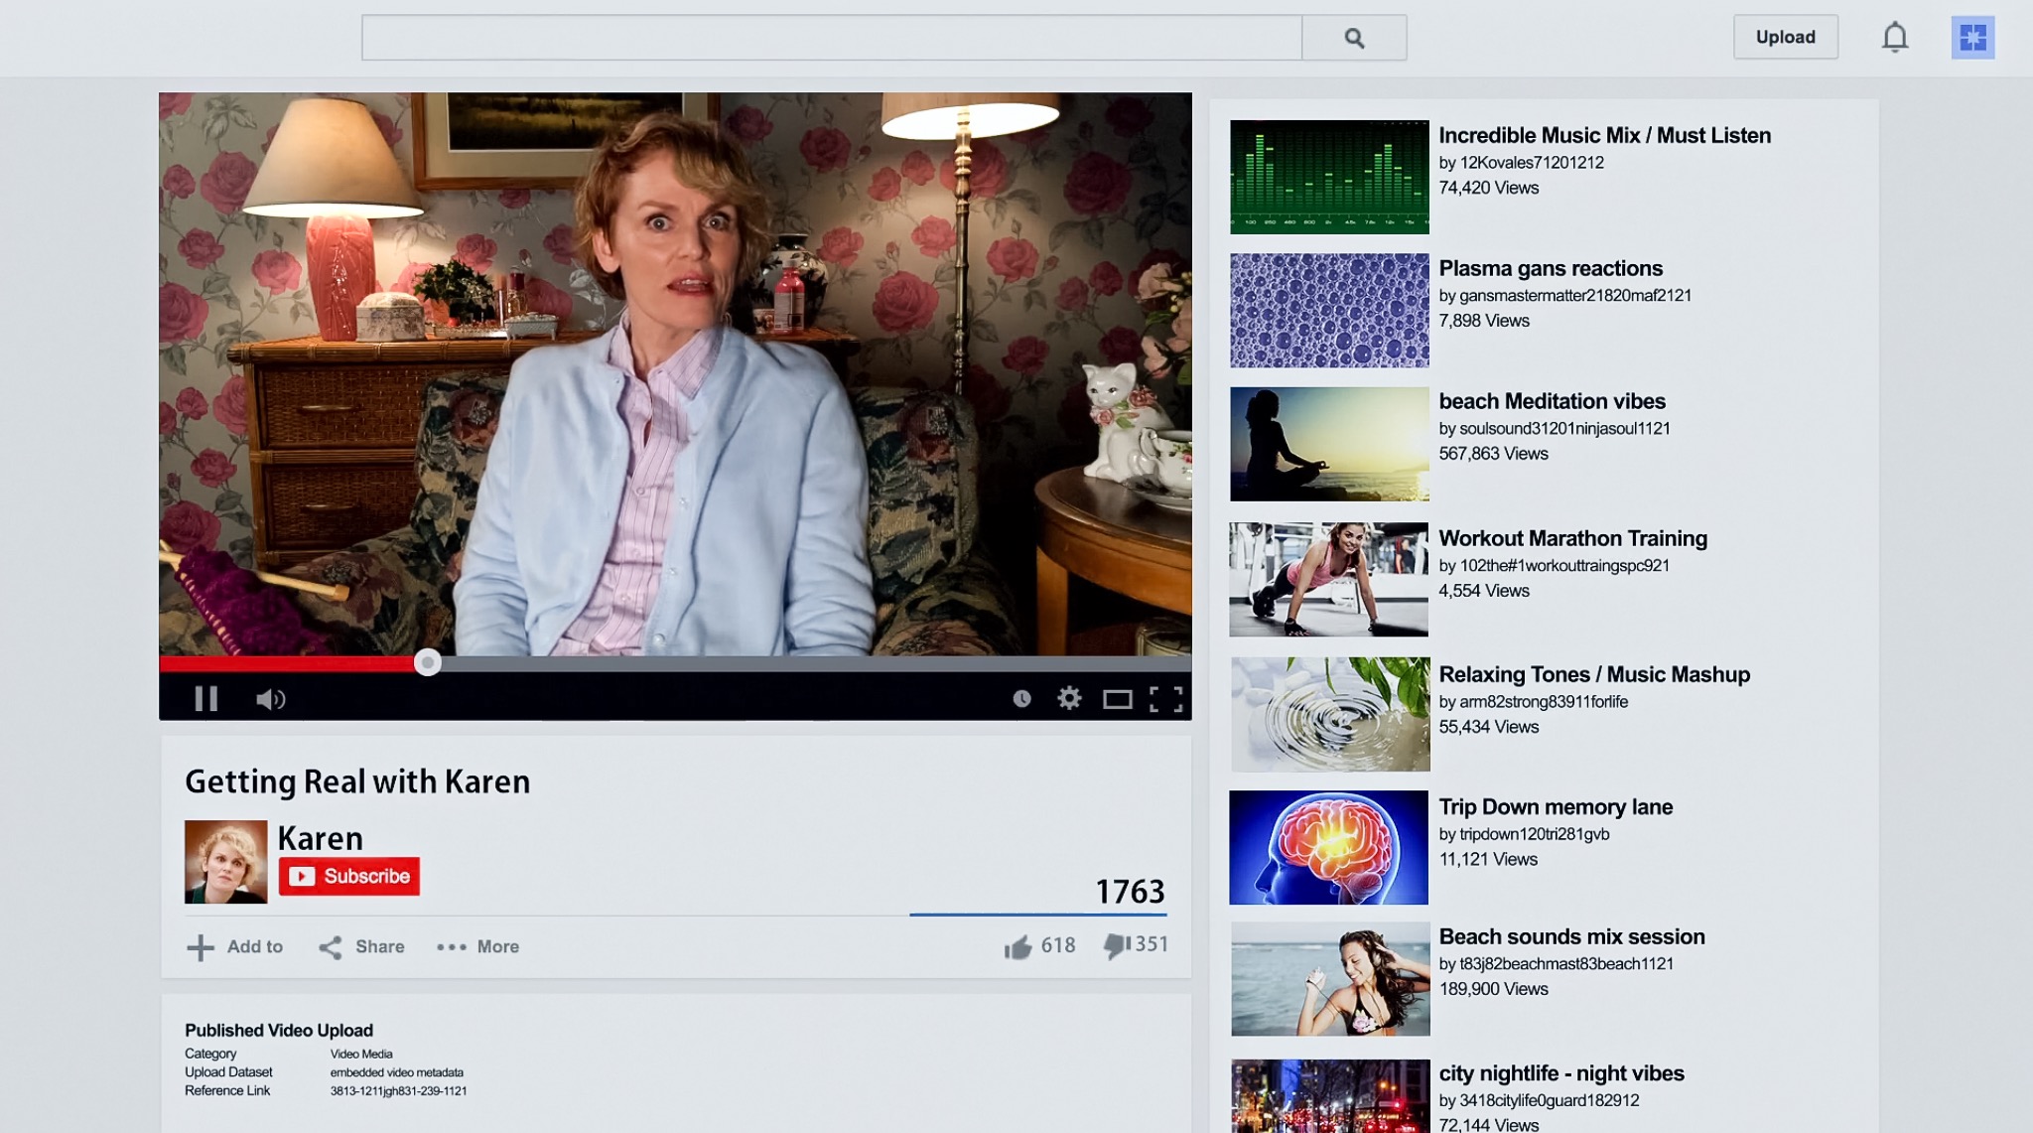The width and height of the screenshot is (2033, 1133).
Task: Click the search magnifier button
Action: click(x=1354, y=38)
